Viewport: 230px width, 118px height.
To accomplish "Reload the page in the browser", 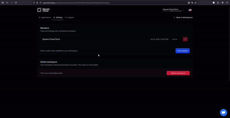I will tap(16, 3).
